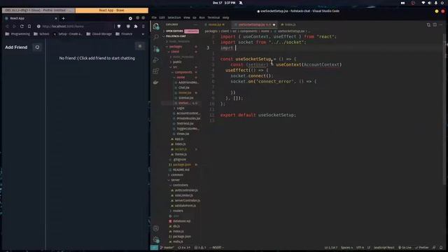448x252 pixels.
Task: Open the Edit menu in VS Code
Action: (x=162, y=17)
